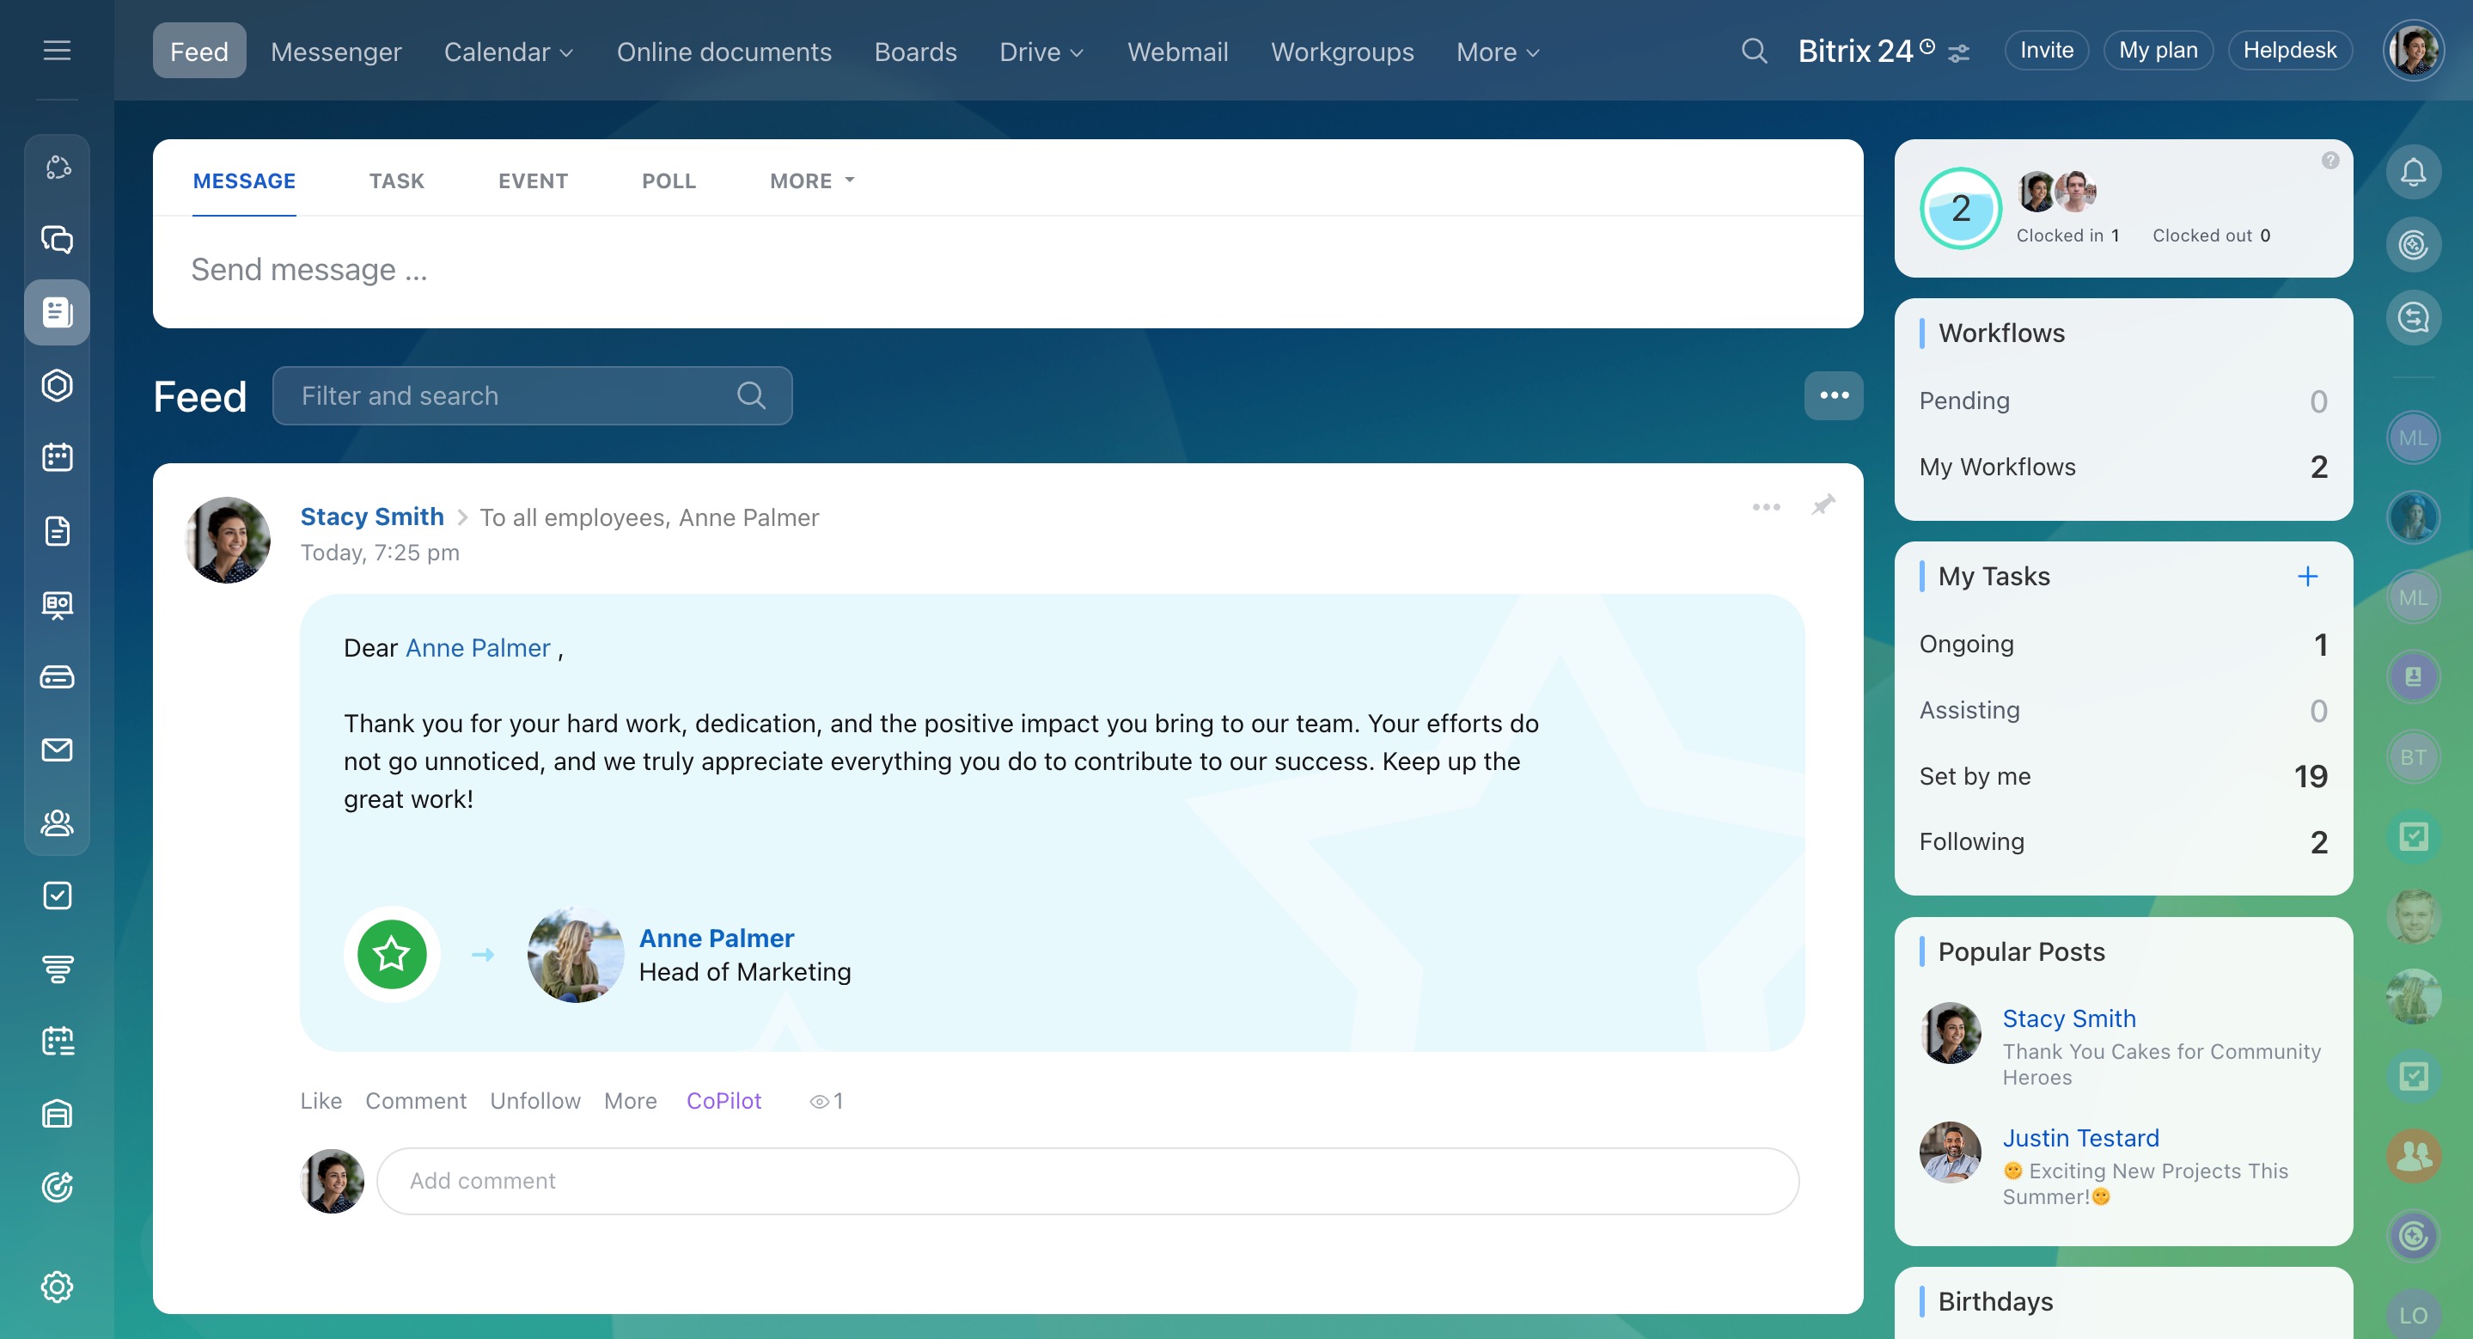
Task: Open the funnel CRM icon in sidebar
Action: point(57,969)
